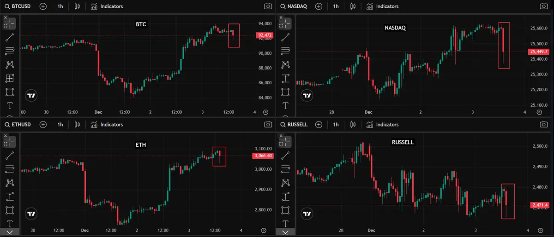Select the crosshair cursor in NASDAQ chart toolbar
This screenshot has width=554, height=237.
(285, 24)
